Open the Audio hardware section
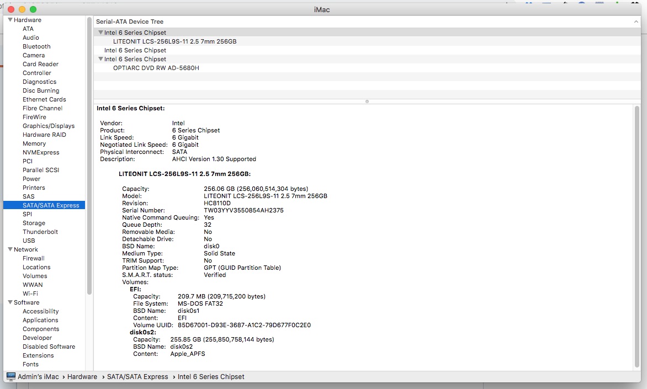Image resolution: width=647 pixels, height=389 pixels. [31, 38]
